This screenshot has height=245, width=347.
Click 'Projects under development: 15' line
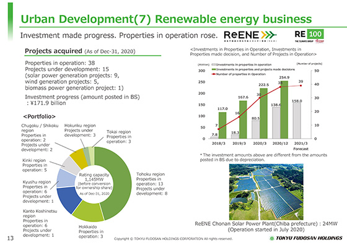(67, 69)
